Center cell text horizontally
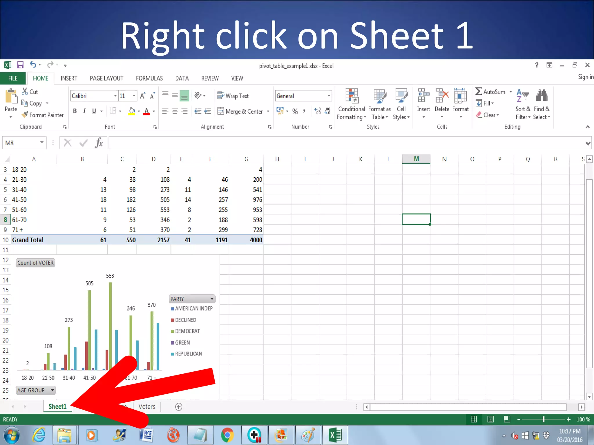This screenshot has height=445, width=594. point(175,111)
